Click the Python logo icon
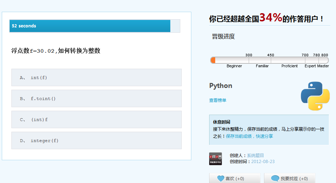The height and width of the screenshot is (183, 336). [315, 96]
